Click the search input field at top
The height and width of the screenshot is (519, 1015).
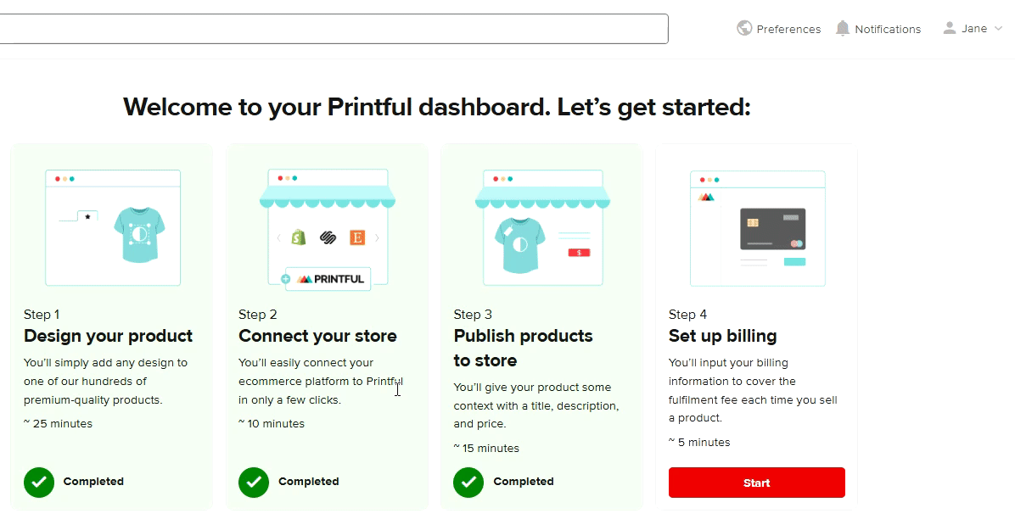click(x=334, y=29)
